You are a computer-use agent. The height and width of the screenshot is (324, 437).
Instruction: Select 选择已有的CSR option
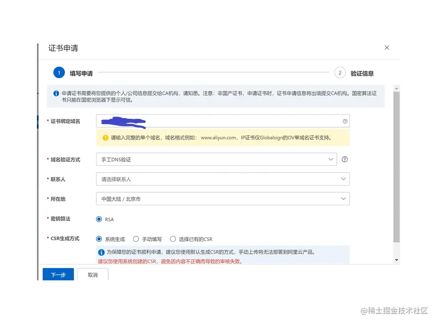[x=173, y=238]
